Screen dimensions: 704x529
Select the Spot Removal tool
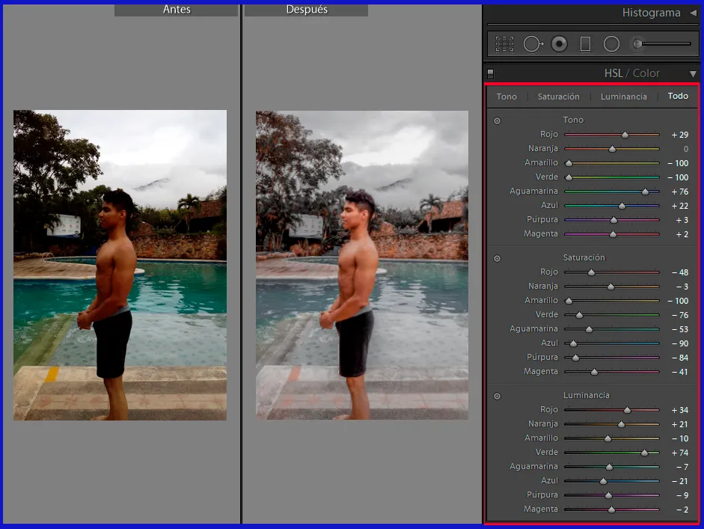tap(532, 44)
